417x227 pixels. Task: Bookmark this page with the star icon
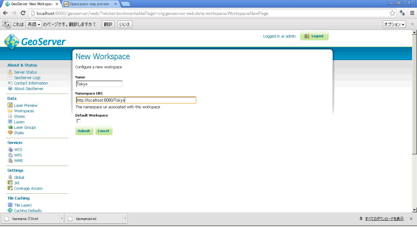[x=392, y=13]
